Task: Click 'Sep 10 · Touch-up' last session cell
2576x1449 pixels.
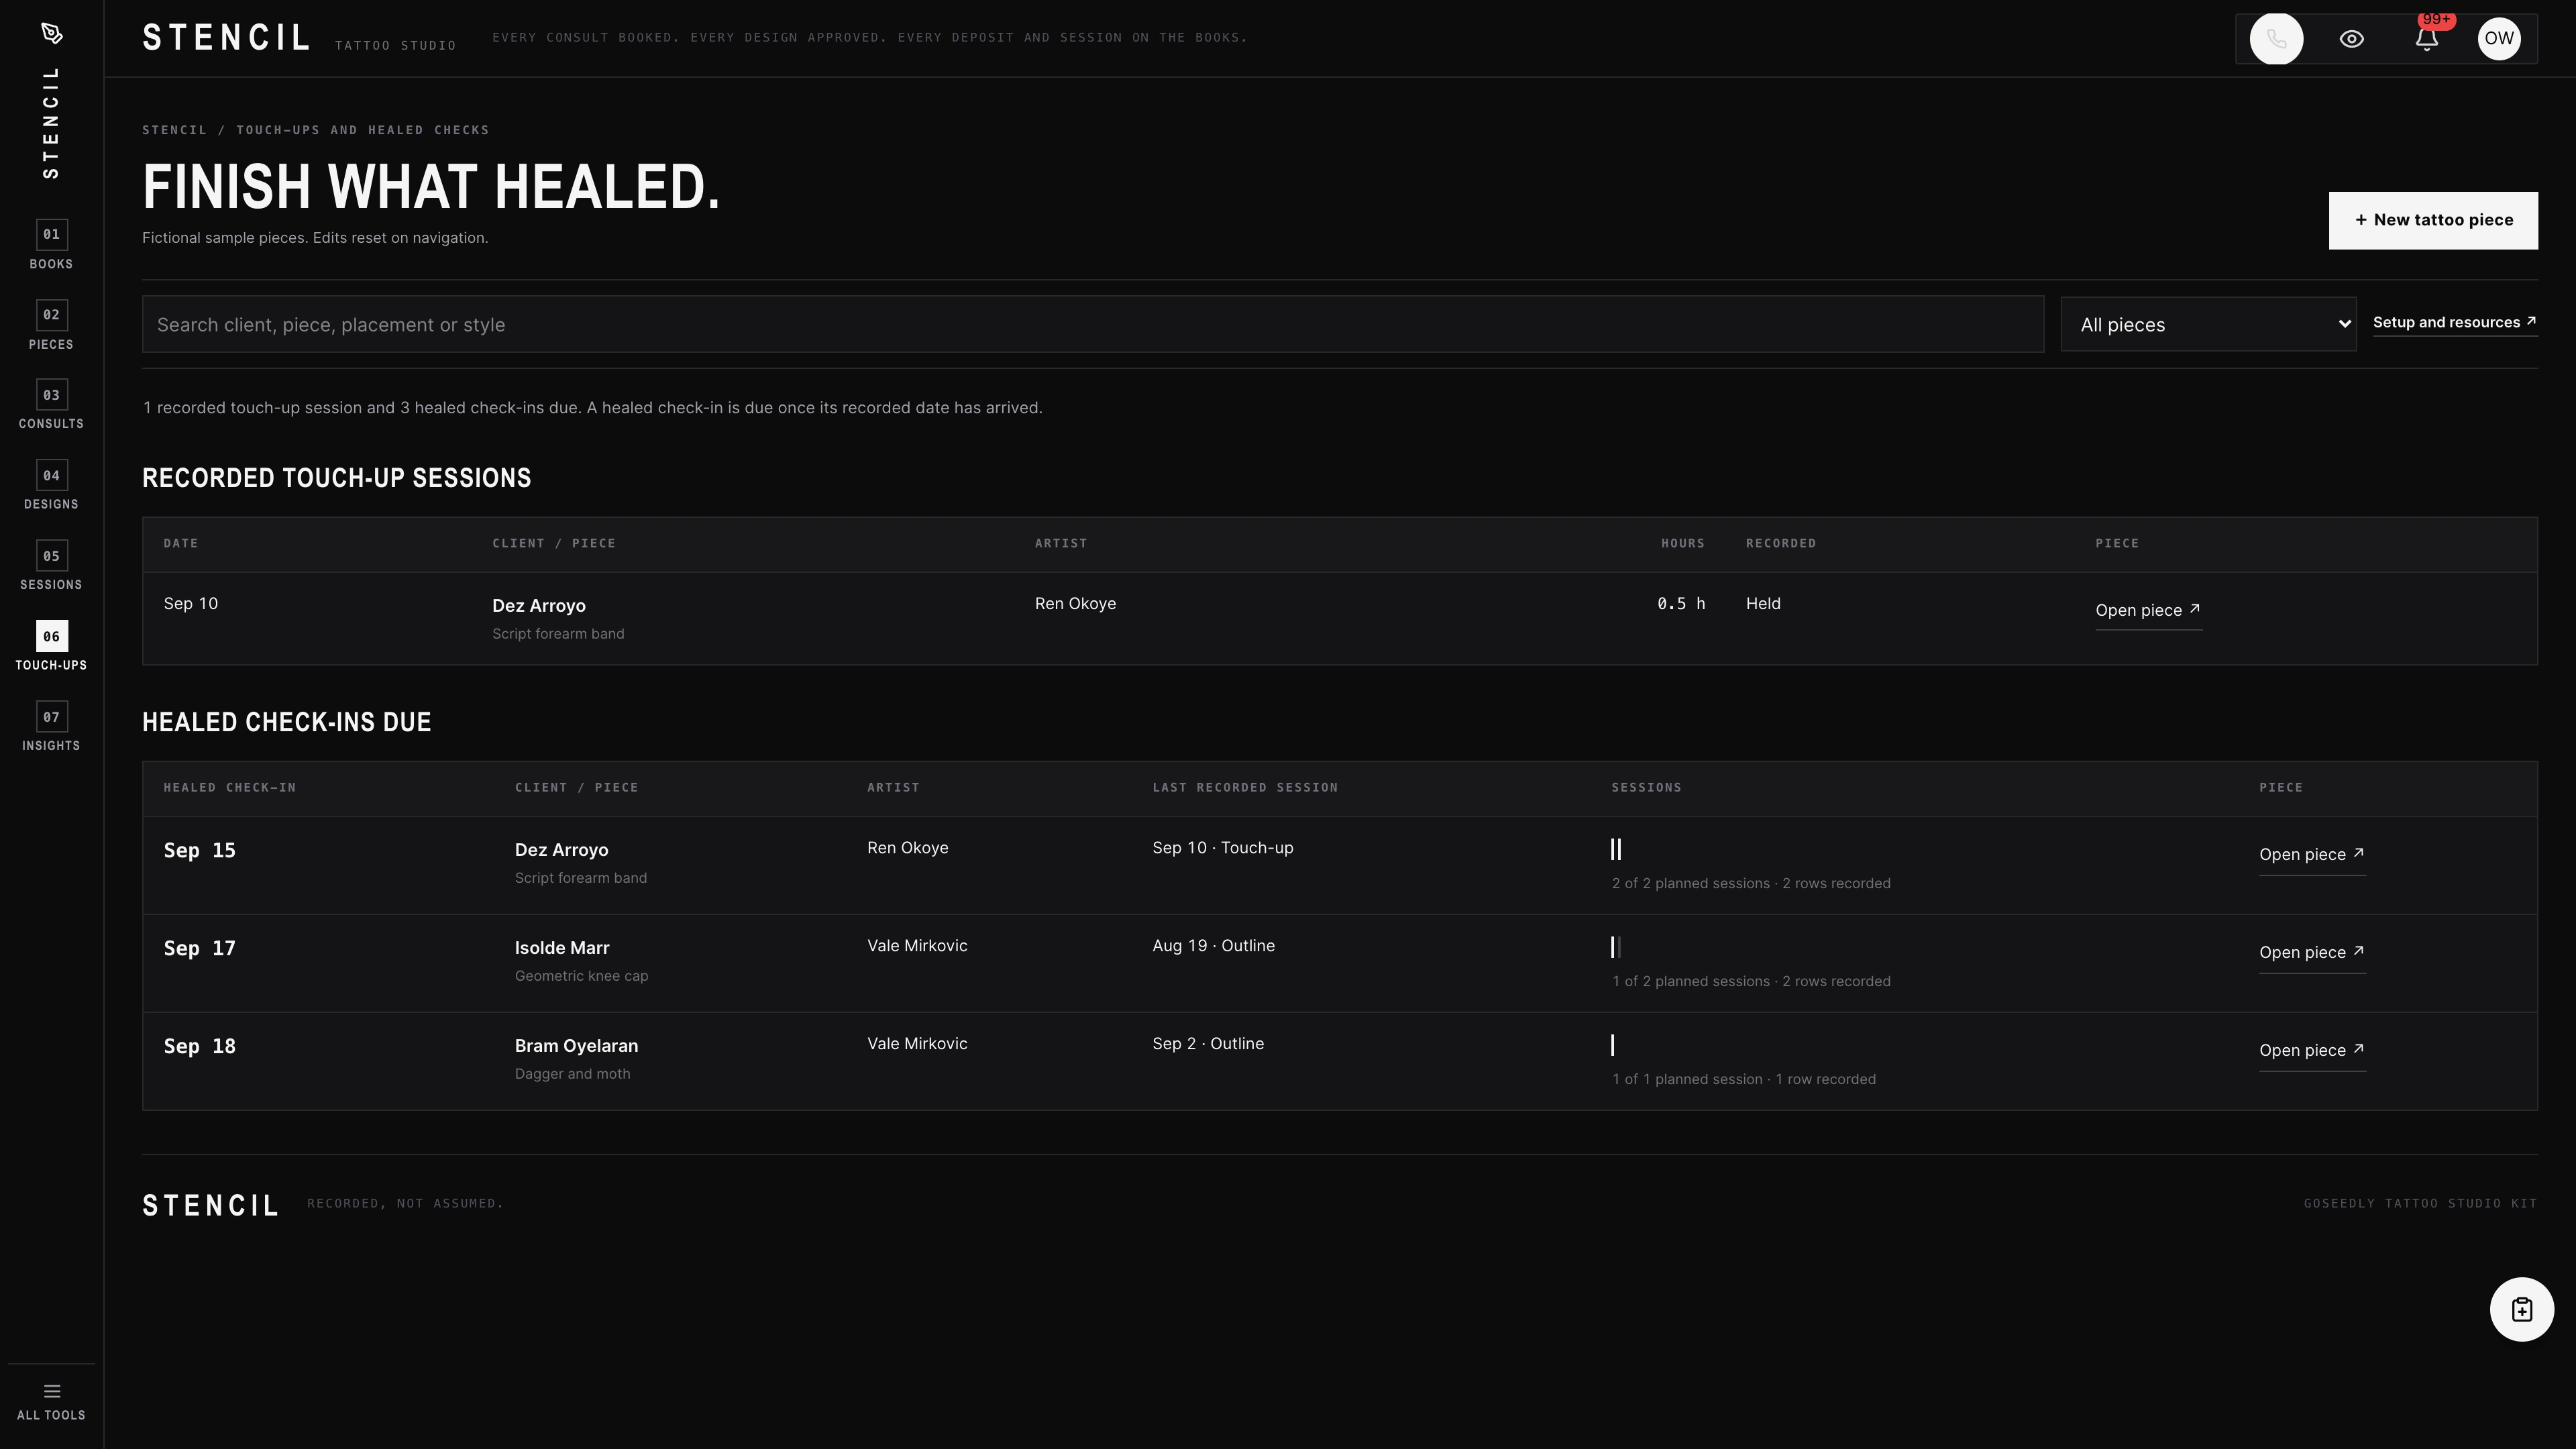Action: [x=1222, y=848]
